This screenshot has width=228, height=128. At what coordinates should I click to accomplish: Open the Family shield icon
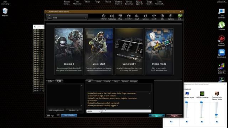click(154, 17)
